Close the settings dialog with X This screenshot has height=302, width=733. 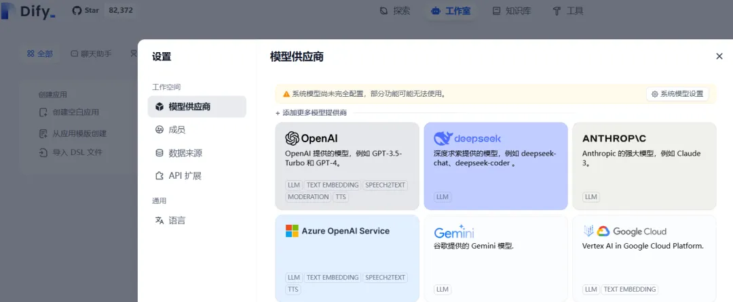[x=719, y=56]
